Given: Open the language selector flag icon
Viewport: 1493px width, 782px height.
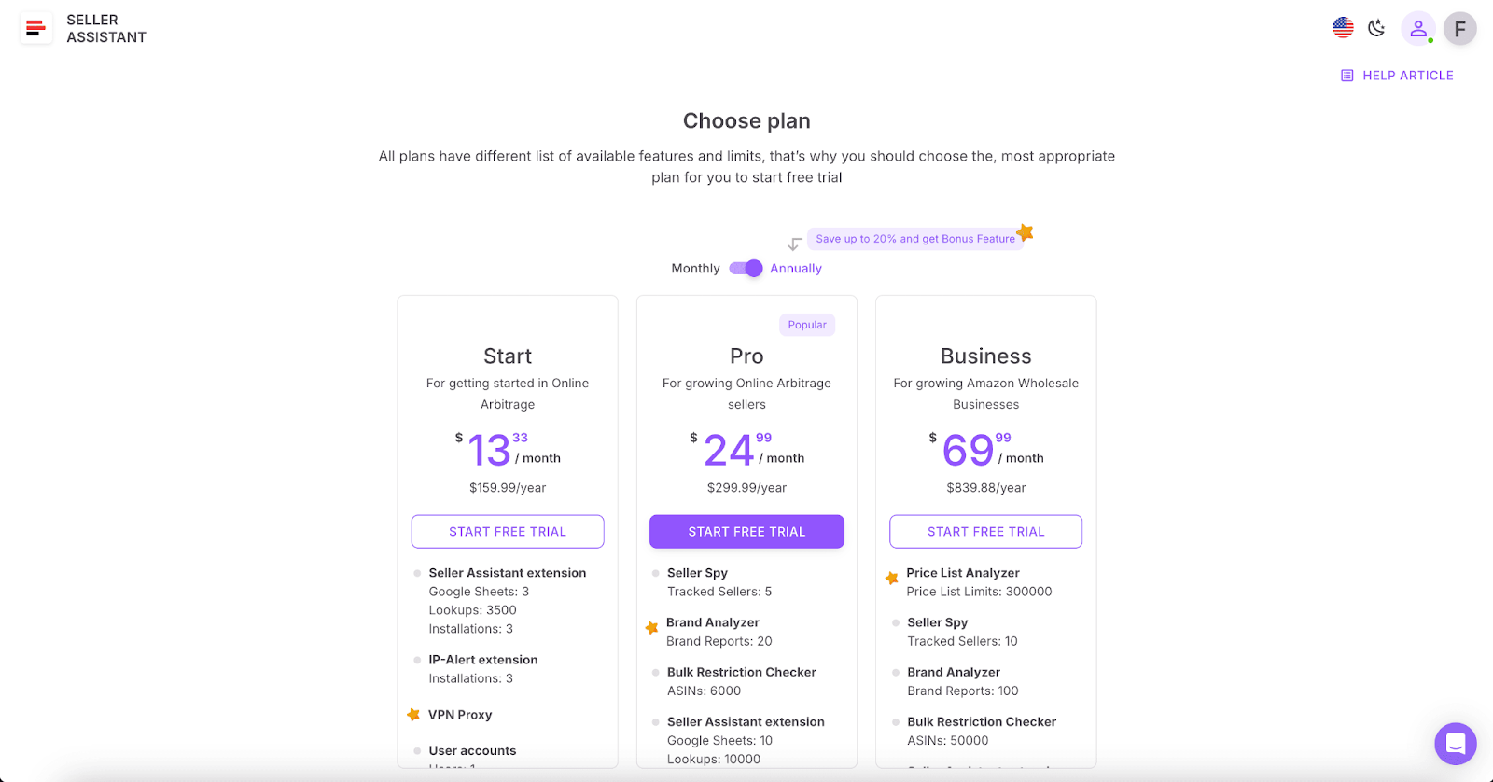Looking at the screenshot, I should [1343, 27].
